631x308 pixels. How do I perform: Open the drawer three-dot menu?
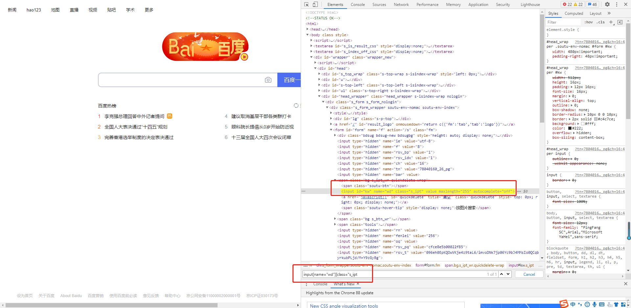point(306,284)
